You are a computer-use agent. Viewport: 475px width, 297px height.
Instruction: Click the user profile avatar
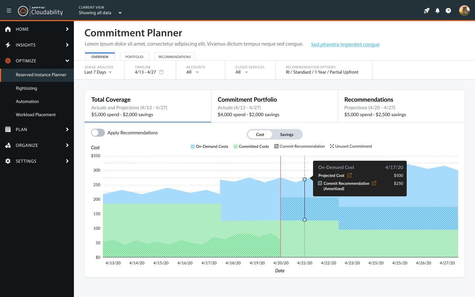(x=464, y=11)
